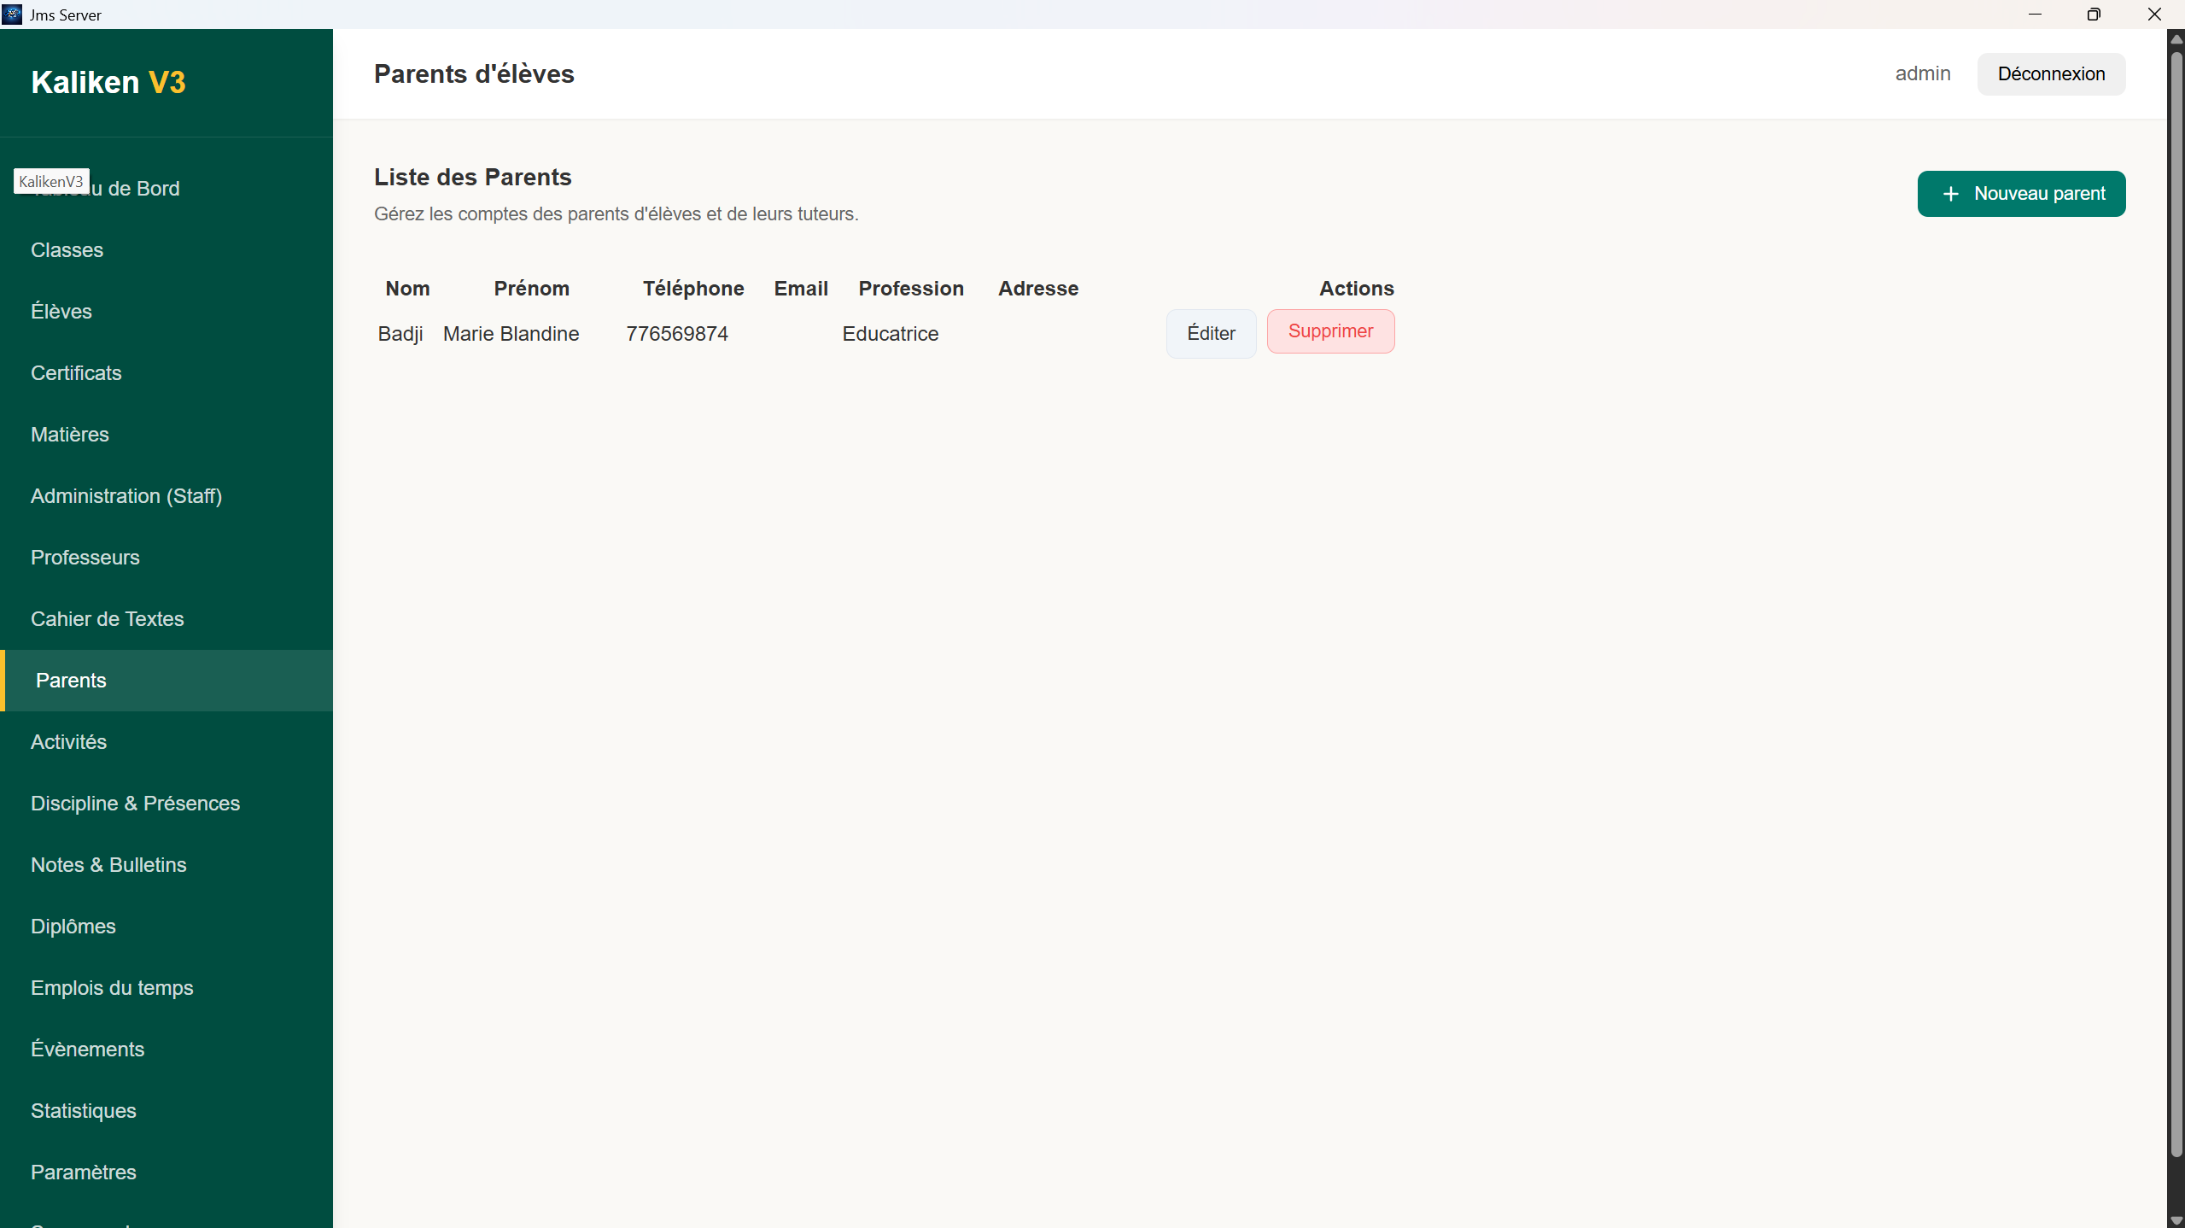Image resolution: width=2185 pixels, height=1228 pixels.
Task: Open the Statistiques section
Action: [83, 1110]
